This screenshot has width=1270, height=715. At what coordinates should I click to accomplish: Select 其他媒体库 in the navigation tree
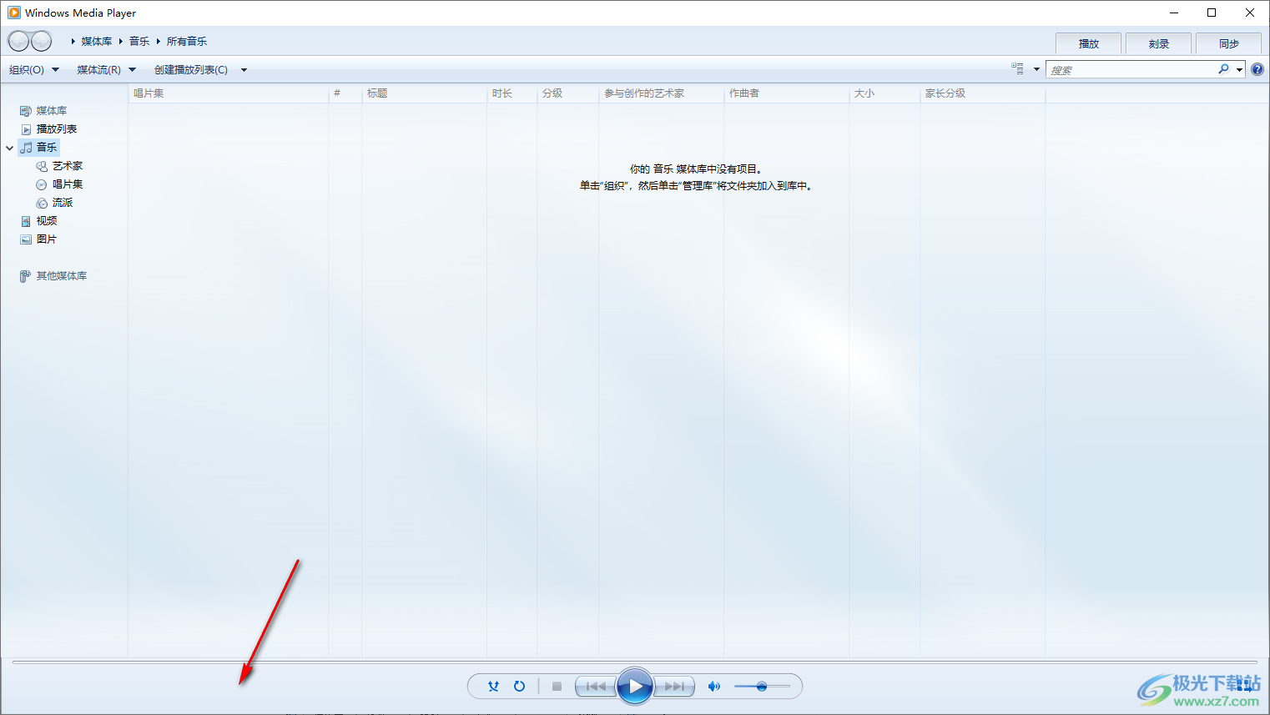point(62,276)
